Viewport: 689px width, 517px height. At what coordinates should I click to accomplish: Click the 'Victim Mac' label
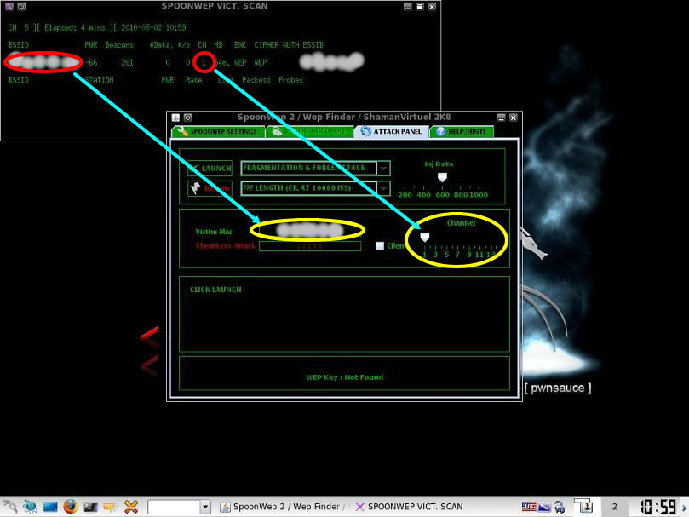[214, 232]
